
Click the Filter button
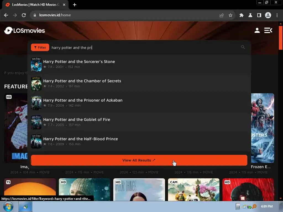coord(40,47)
